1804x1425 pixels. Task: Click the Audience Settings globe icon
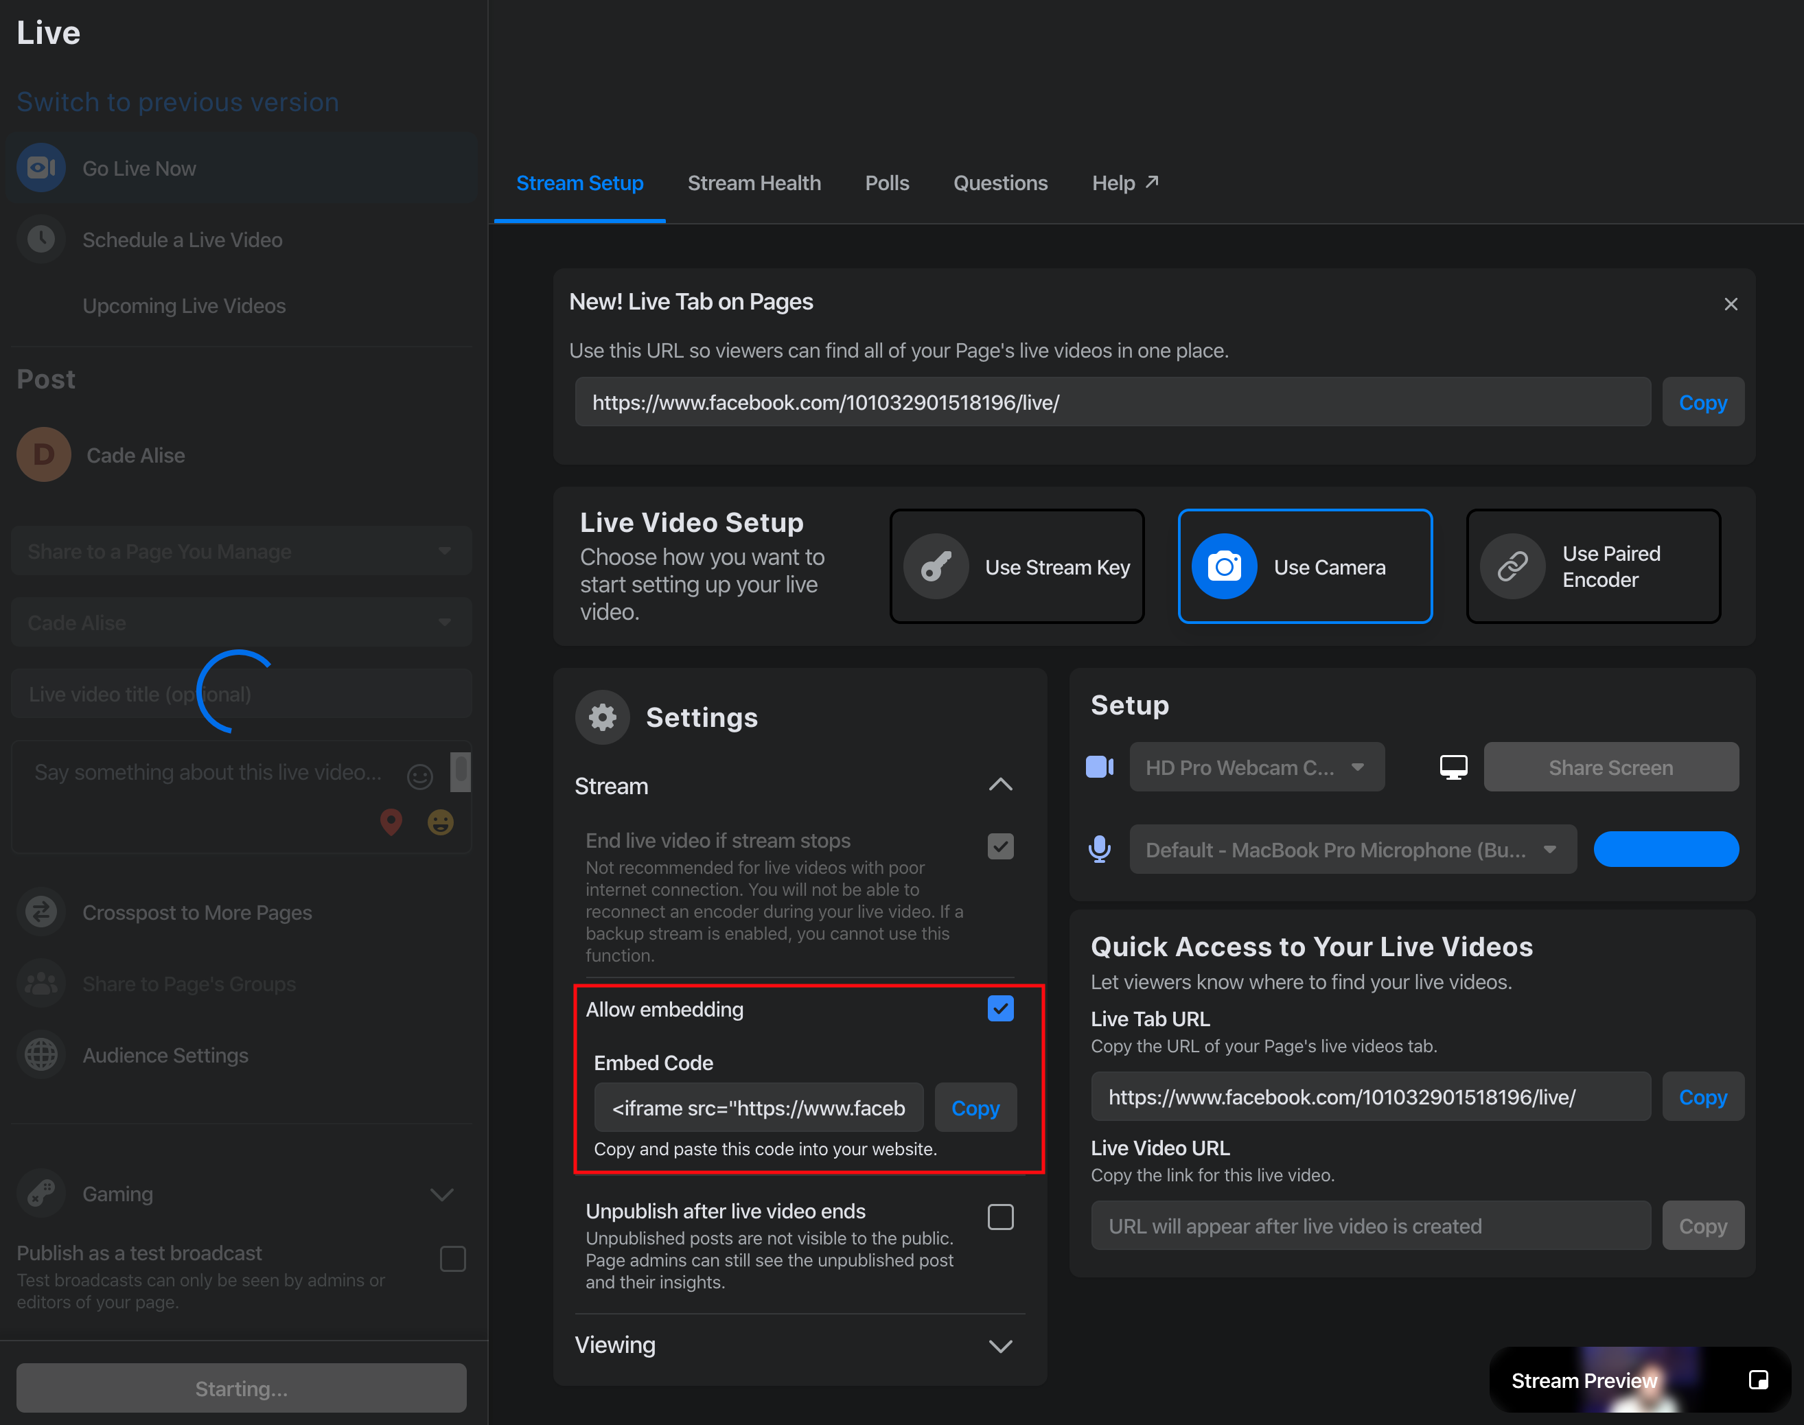(41, 1054)
